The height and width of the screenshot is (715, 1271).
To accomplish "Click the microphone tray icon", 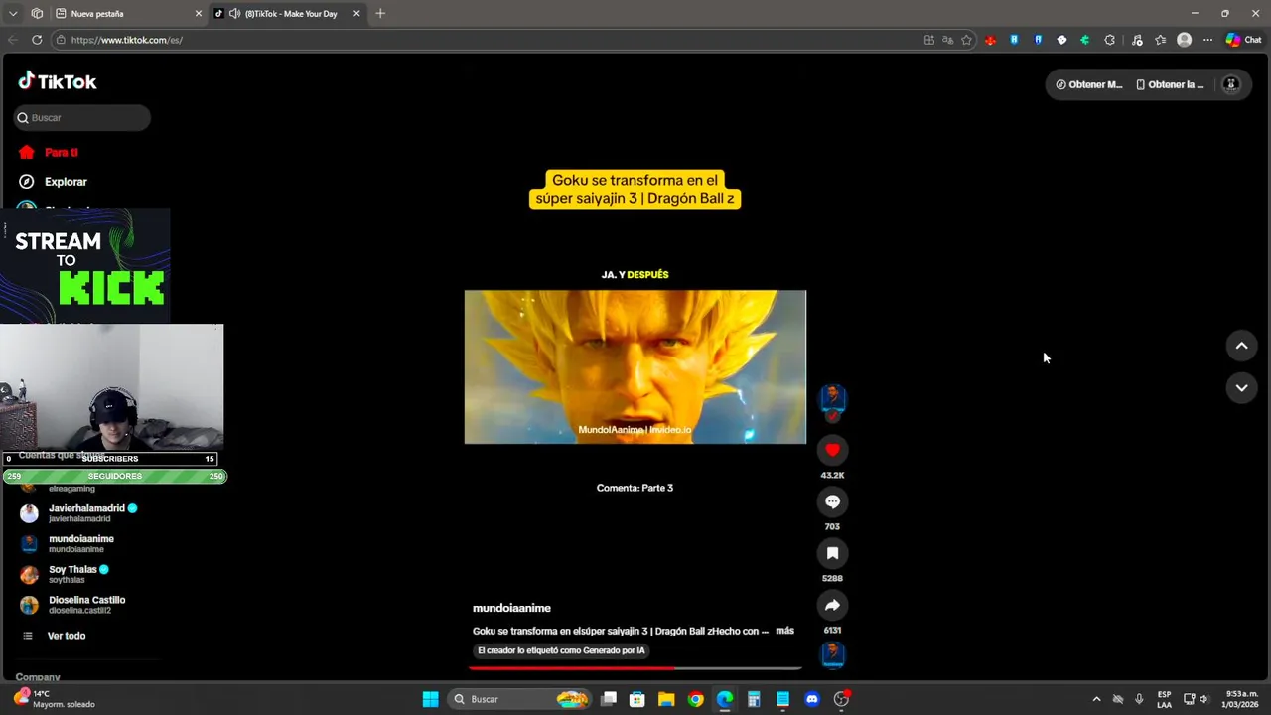I will pyautogui.click(x=1139, y=699).
